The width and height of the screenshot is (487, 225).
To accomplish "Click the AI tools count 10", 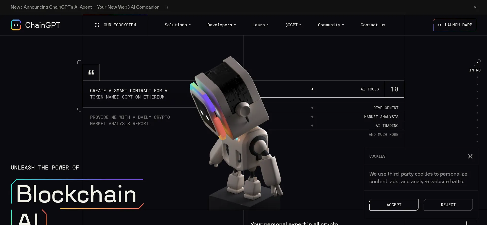I will pos(394,89).
